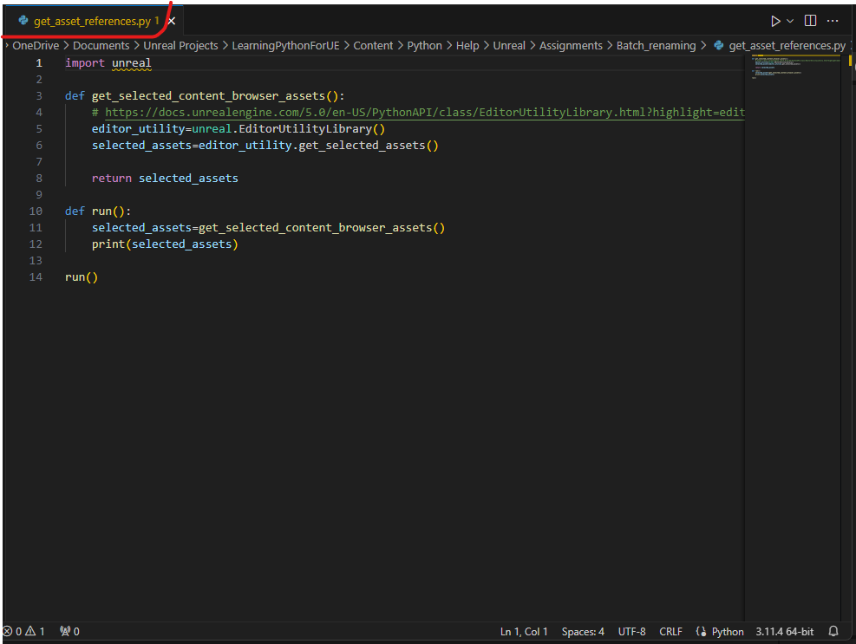Click the ports forwarded antenna icon
This screenshot has width=856, height=644.
pyautogui.click(x=69, y=632)
